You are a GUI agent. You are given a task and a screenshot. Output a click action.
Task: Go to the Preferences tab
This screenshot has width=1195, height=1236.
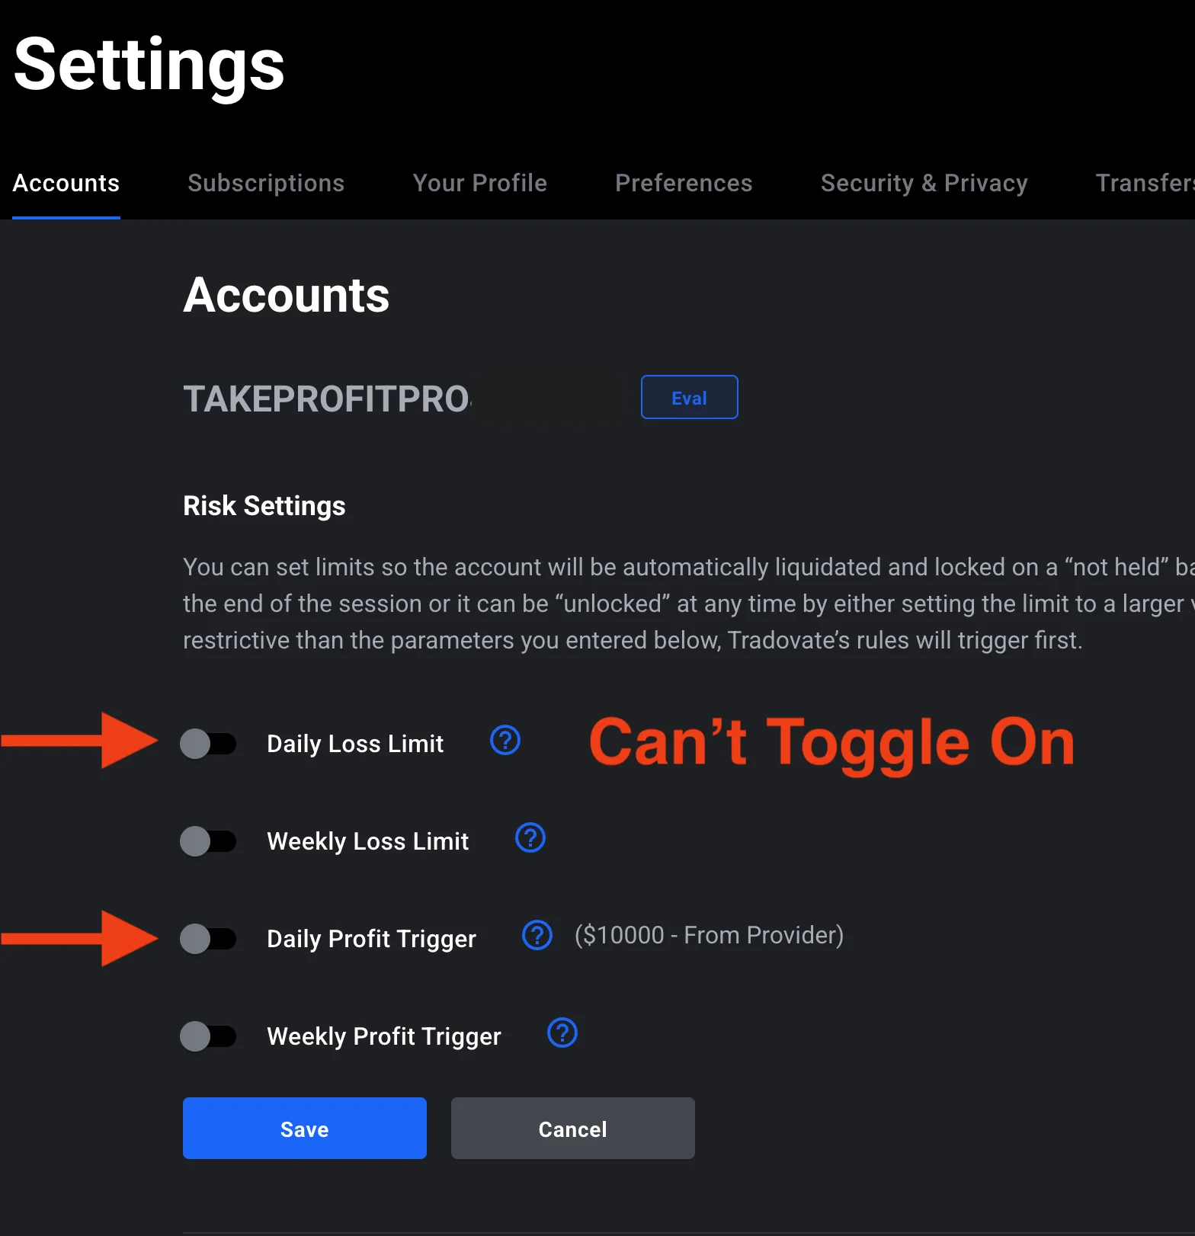pos(684,183)
